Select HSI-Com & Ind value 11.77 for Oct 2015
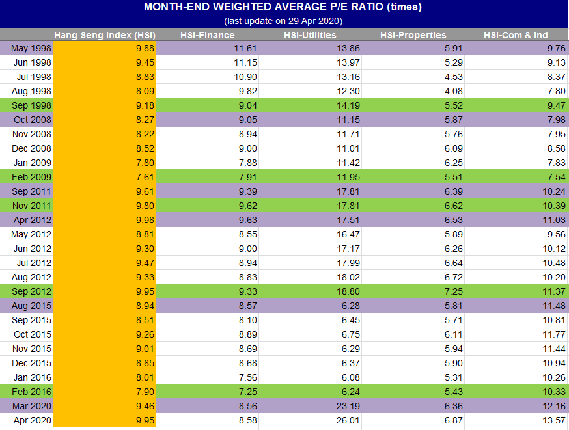Screen dimensions: 569x430 point(554,334)
